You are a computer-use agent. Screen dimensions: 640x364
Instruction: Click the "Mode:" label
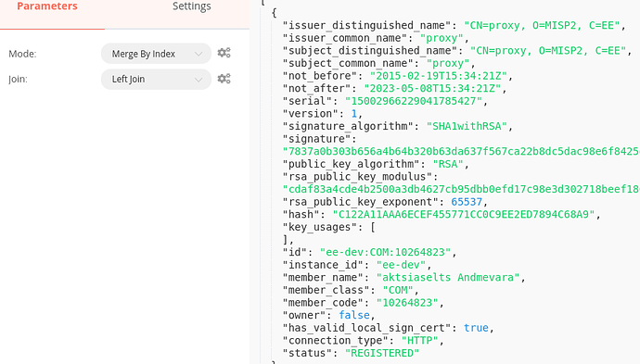click(x=22, y=54)
